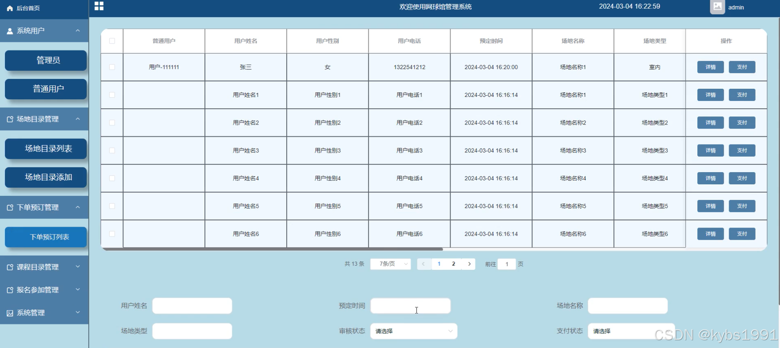Open 下单预订列表 menu item
The image size is (780, 348).
coord(46,237)
